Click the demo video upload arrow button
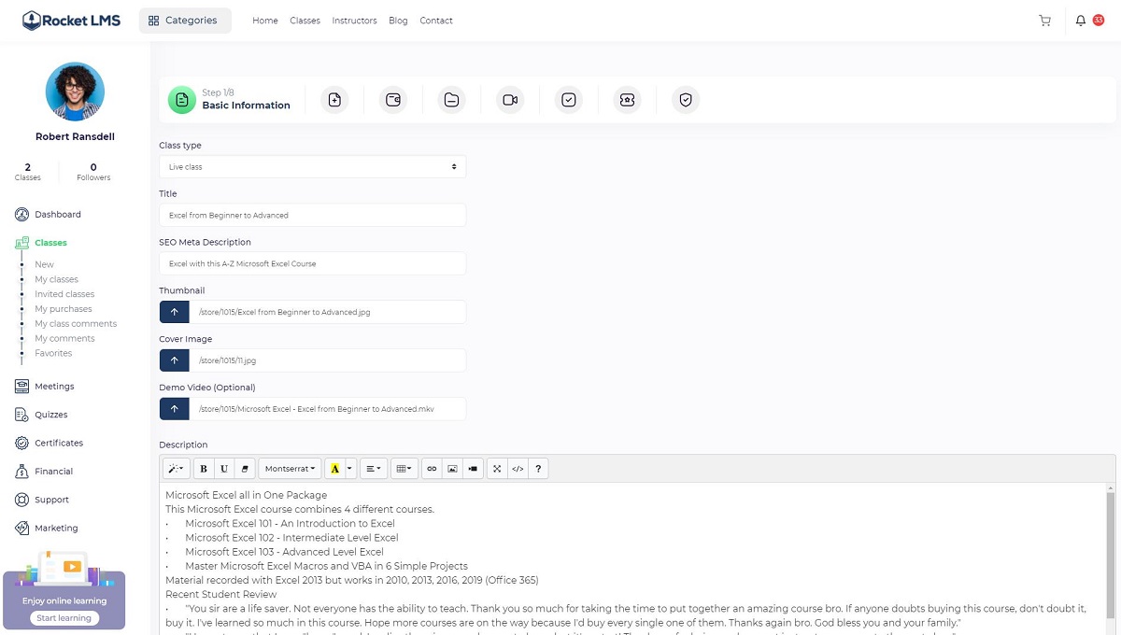 [x=175, y=409]
